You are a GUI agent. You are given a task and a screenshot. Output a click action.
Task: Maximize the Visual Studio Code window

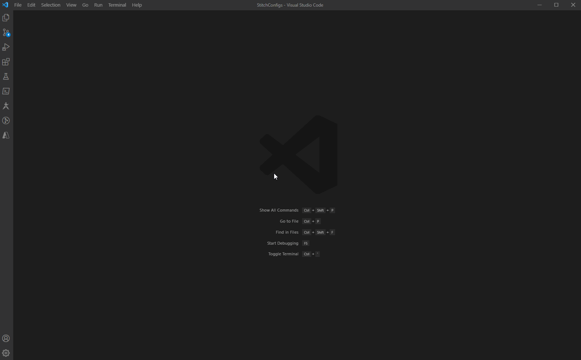pyautogui.click(x=556, y=5)
